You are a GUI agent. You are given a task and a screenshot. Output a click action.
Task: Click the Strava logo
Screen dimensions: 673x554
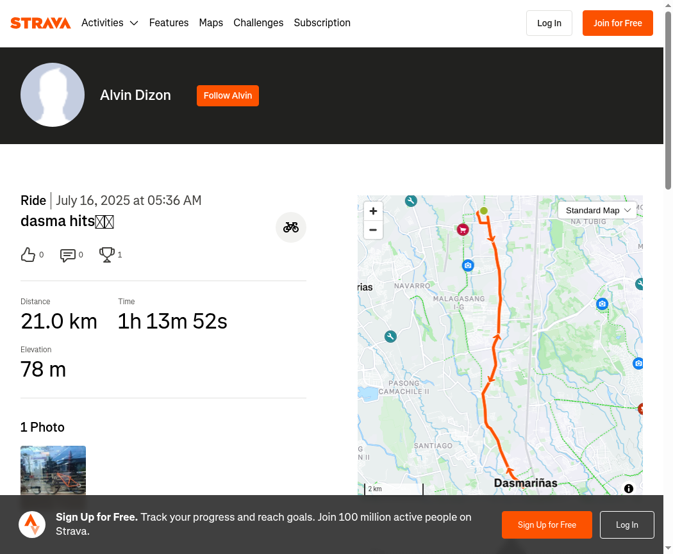pos(40,22)
